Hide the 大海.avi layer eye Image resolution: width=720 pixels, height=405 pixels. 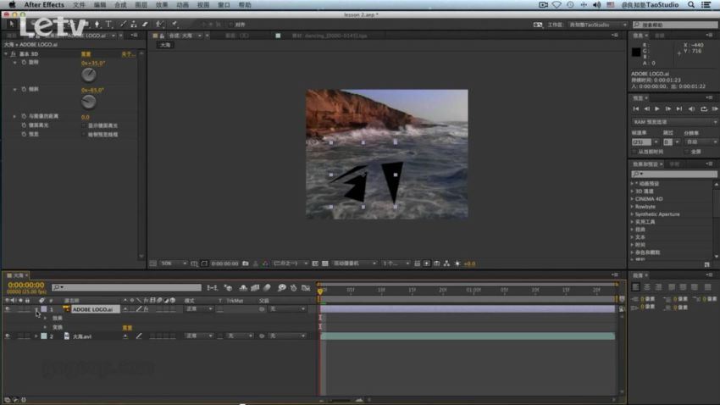[8, 336]
